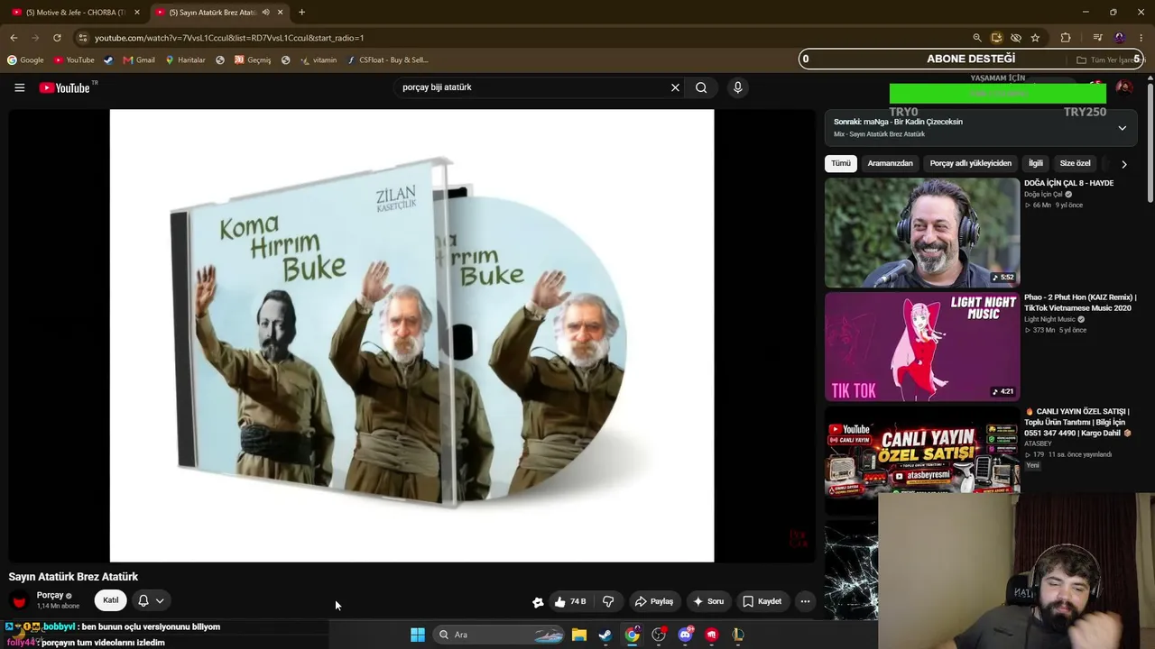The height and width of the screenshot is (649, 1155).
Task: Open the CSFloat bookmark
Action: point(387,60)
